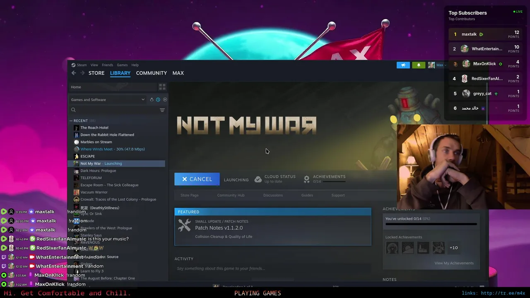Toggle sort by recent clock icon
The height and width of the screenshot is (298, 530).
(158, 99)
